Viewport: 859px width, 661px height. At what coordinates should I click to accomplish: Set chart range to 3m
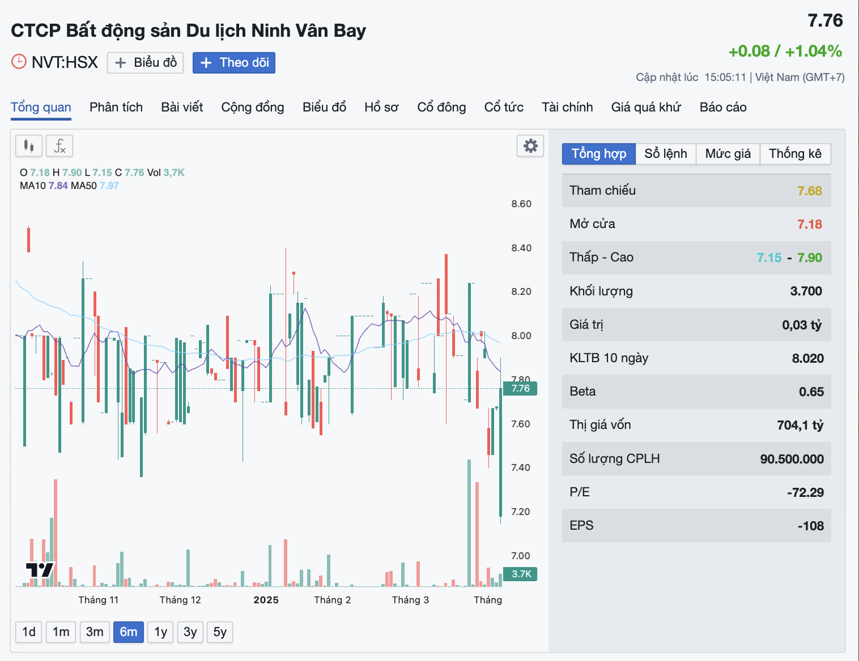click(95, 632)
